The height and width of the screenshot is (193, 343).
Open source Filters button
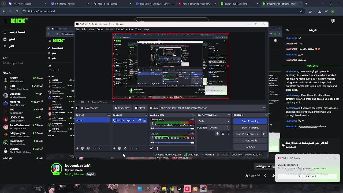140,108
